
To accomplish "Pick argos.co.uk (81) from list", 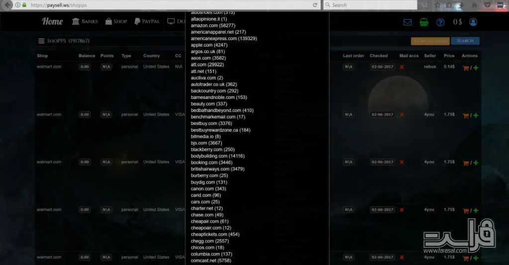I will (208, 52).
